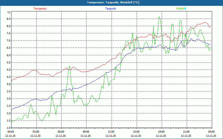Image resolution: width=223 pixels, height=139 pixels.
Task: Click the 03:00 time label
Action: coord(36,132)
